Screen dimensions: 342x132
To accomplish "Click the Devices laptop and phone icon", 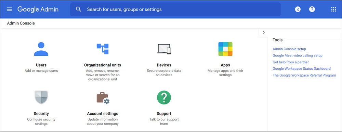I will [164, 49].
